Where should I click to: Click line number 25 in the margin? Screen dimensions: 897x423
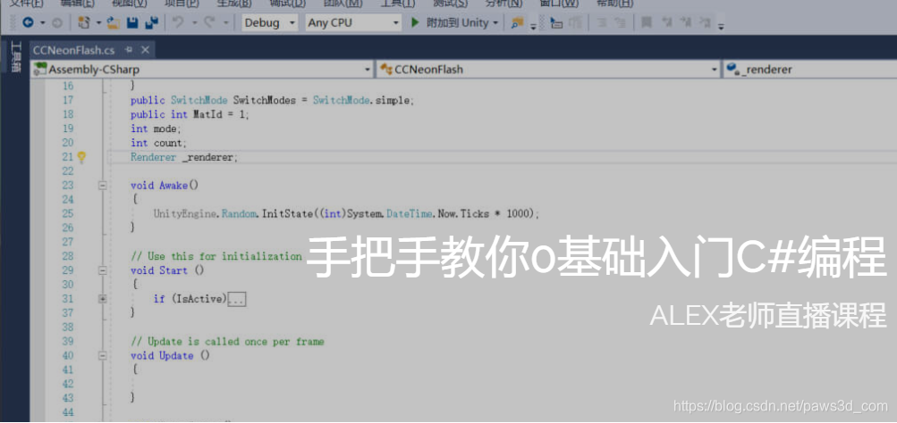coord(67,214)
